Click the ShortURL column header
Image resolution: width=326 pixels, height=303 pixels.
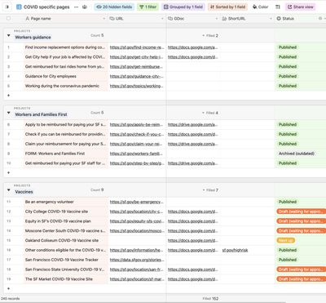247,19
